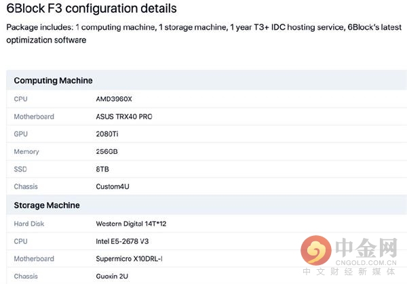Click 'CPU' label in Computing Machine section
Screen dimensions: 407x284
(20, 99)
